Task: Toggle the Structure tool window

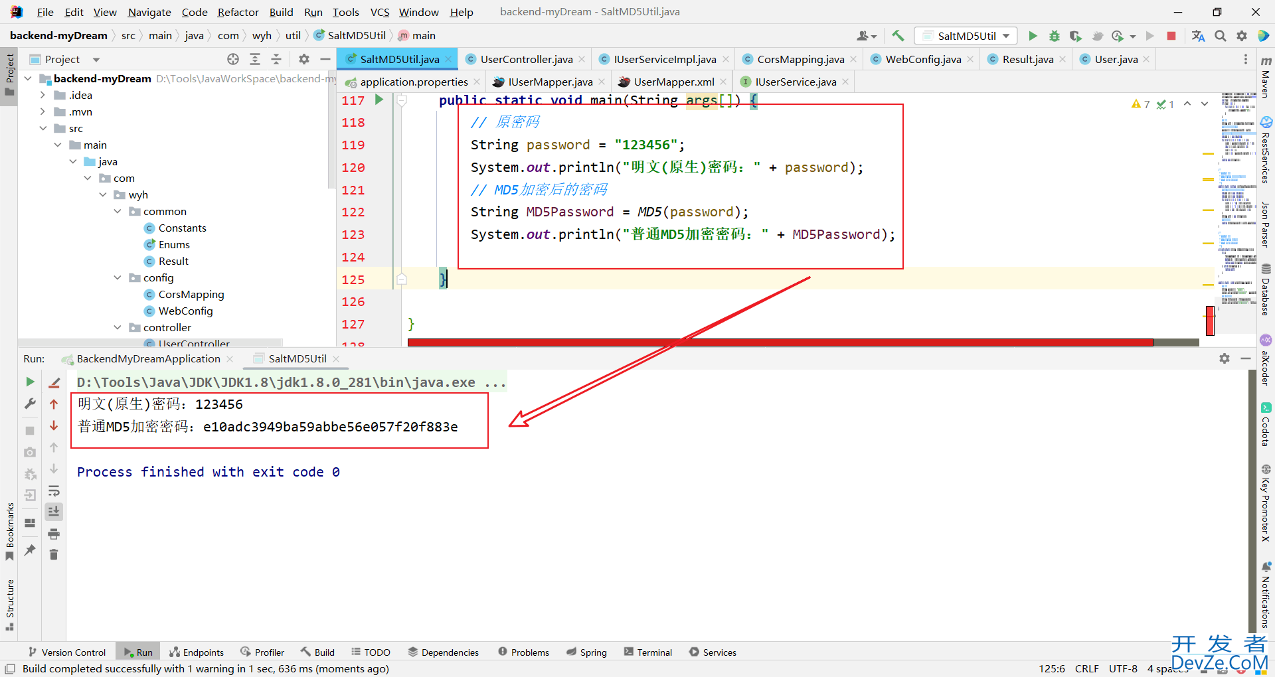Action: coord(9,605)
